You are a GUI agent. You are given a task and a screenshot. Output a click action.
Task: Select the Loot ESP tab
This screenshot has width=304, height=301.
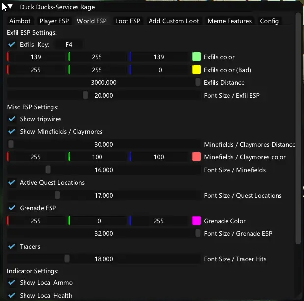pos(127,21)
